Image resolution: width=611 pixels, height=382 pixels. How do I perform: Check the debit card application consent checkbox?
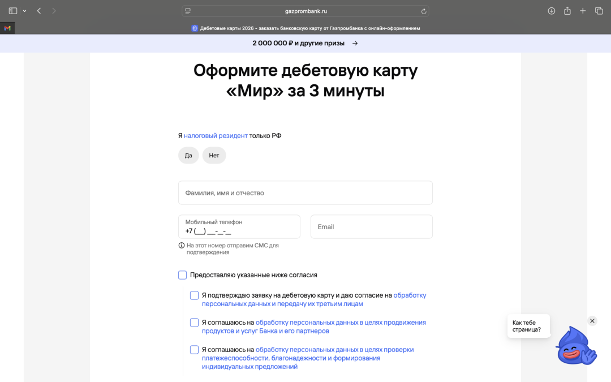coord(194,295)
